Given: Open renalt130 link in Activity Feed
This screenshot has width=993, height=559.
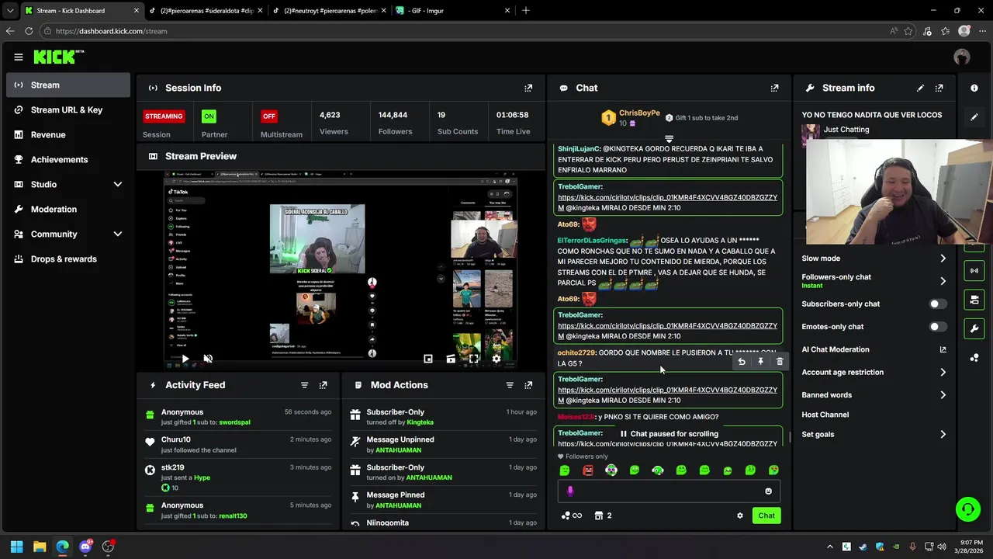Looking at the screenshot, I should click(x=233, y=516).
